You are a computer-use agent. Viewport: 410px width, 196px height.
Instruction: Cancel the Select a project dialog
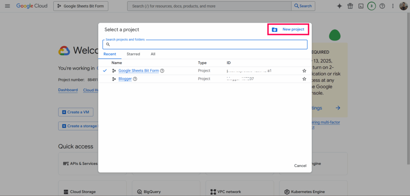[x=300, y=166]
